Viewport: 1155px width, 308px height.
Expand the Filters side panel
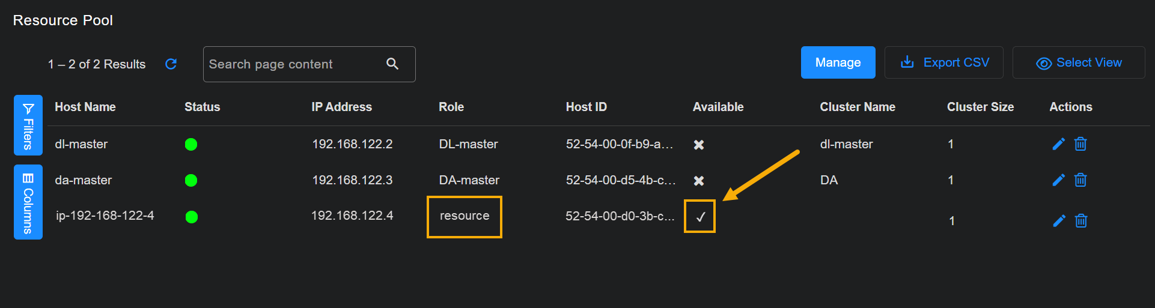click(28, 125)
